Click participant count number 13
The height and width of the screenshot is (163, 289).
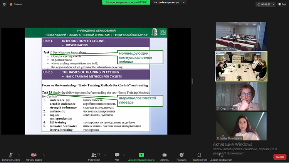point(99,155)
